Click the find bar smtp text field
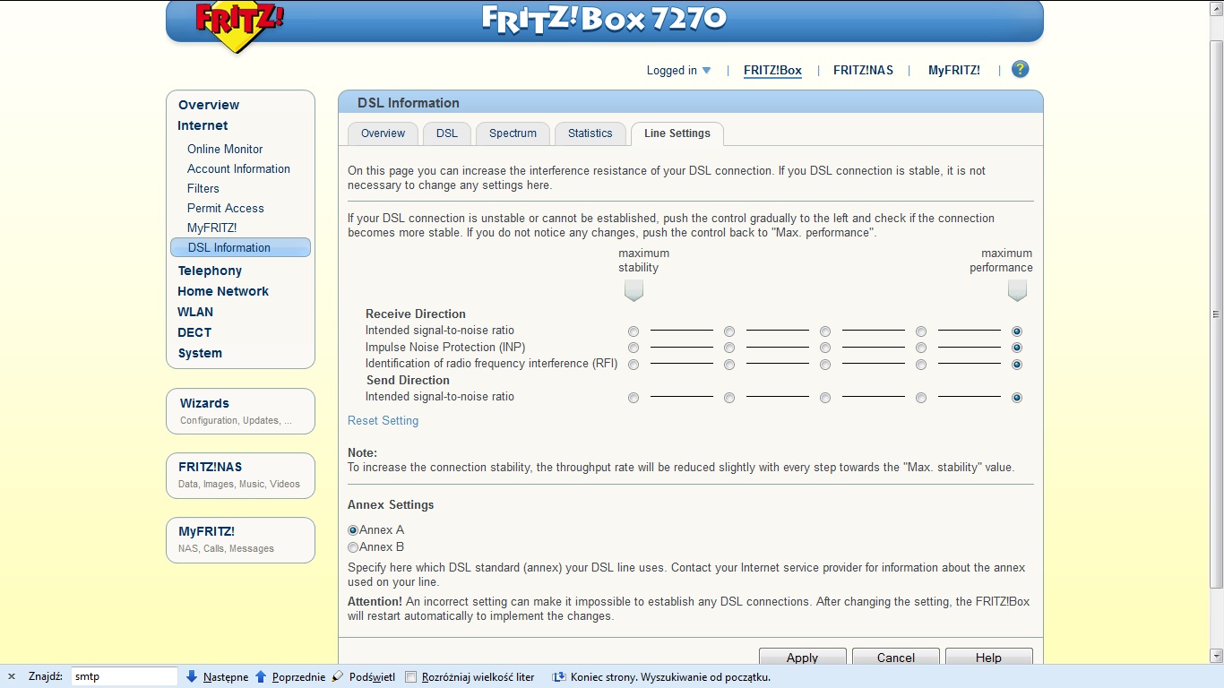The width and height of the screenshot is (1224, 688). [125, 676]
